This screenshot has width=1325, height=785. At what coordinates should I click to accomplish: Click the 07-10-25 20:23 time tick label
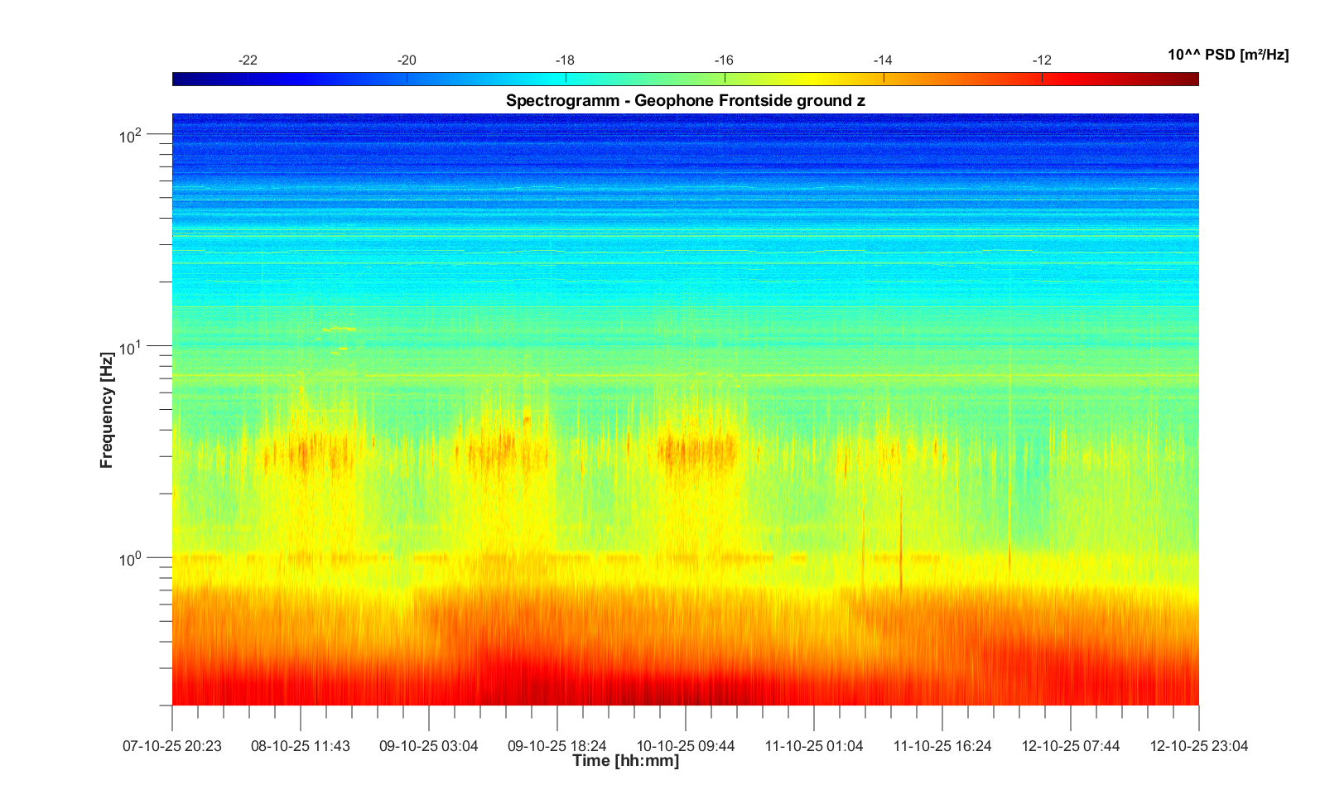tap(172, 746)
